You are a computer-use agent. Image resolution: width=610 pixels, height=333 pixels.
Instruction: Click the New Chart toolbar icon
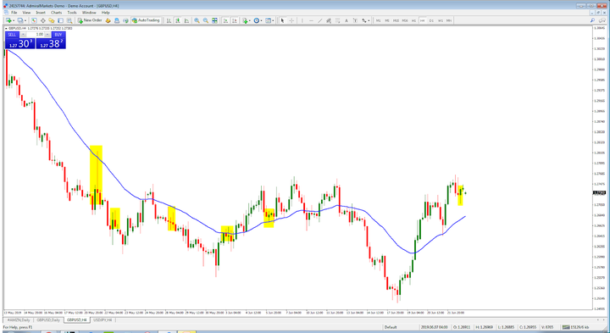click(x=8, y=20)
